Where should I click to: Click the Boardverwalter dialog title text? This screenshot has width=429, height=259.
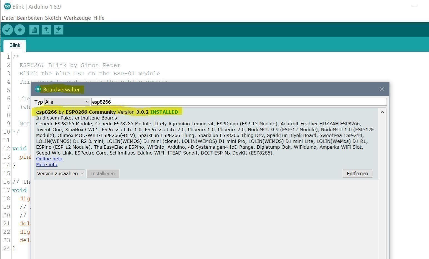coord(61,89)
